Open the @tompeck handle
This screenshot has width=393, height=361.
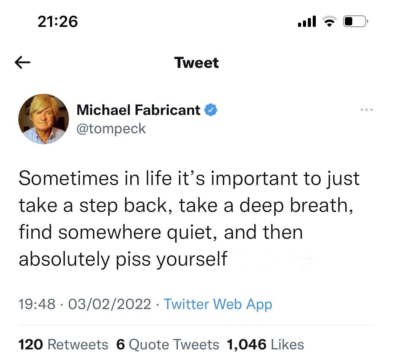coord(111,129)
